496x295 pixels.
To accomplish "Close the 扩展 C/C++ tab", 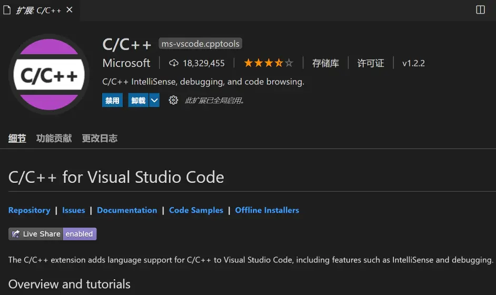I will 70,10.
